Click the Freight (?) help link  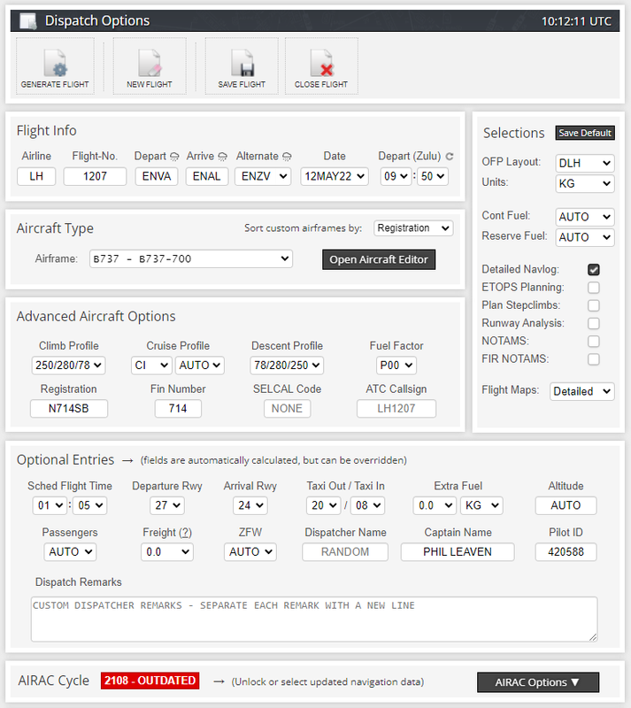tap(185, 533)
